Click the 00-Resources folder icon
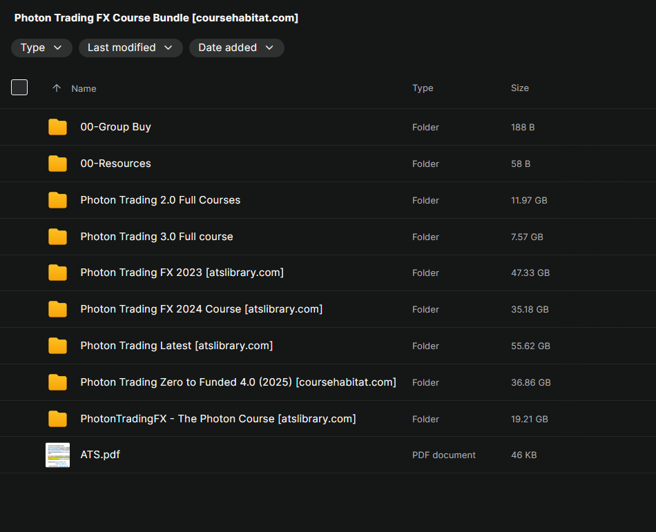Image resolution: width=656 pixels, height=532 pixels. pos(58,164)
